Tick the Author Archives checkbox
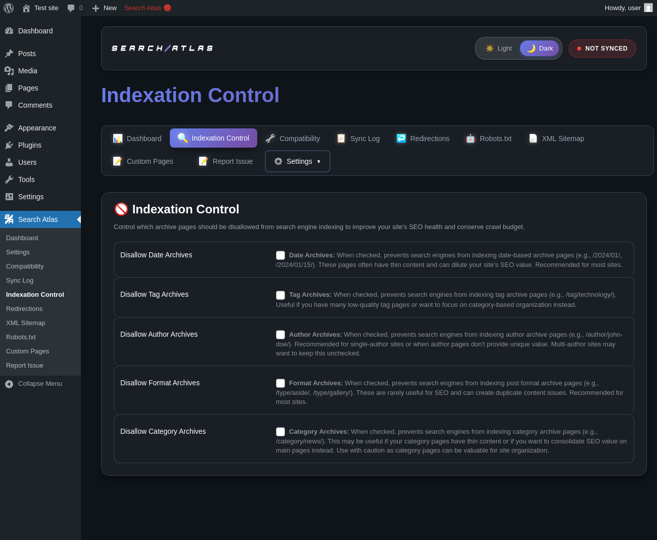This screenshot has width=657, height=540. tap(280, 335)
